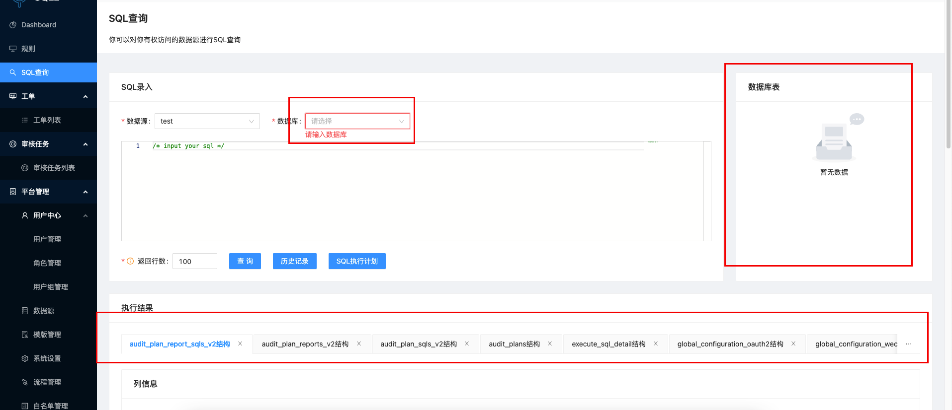
Task: Open 角色管理 page
Action: pos(48,263)
